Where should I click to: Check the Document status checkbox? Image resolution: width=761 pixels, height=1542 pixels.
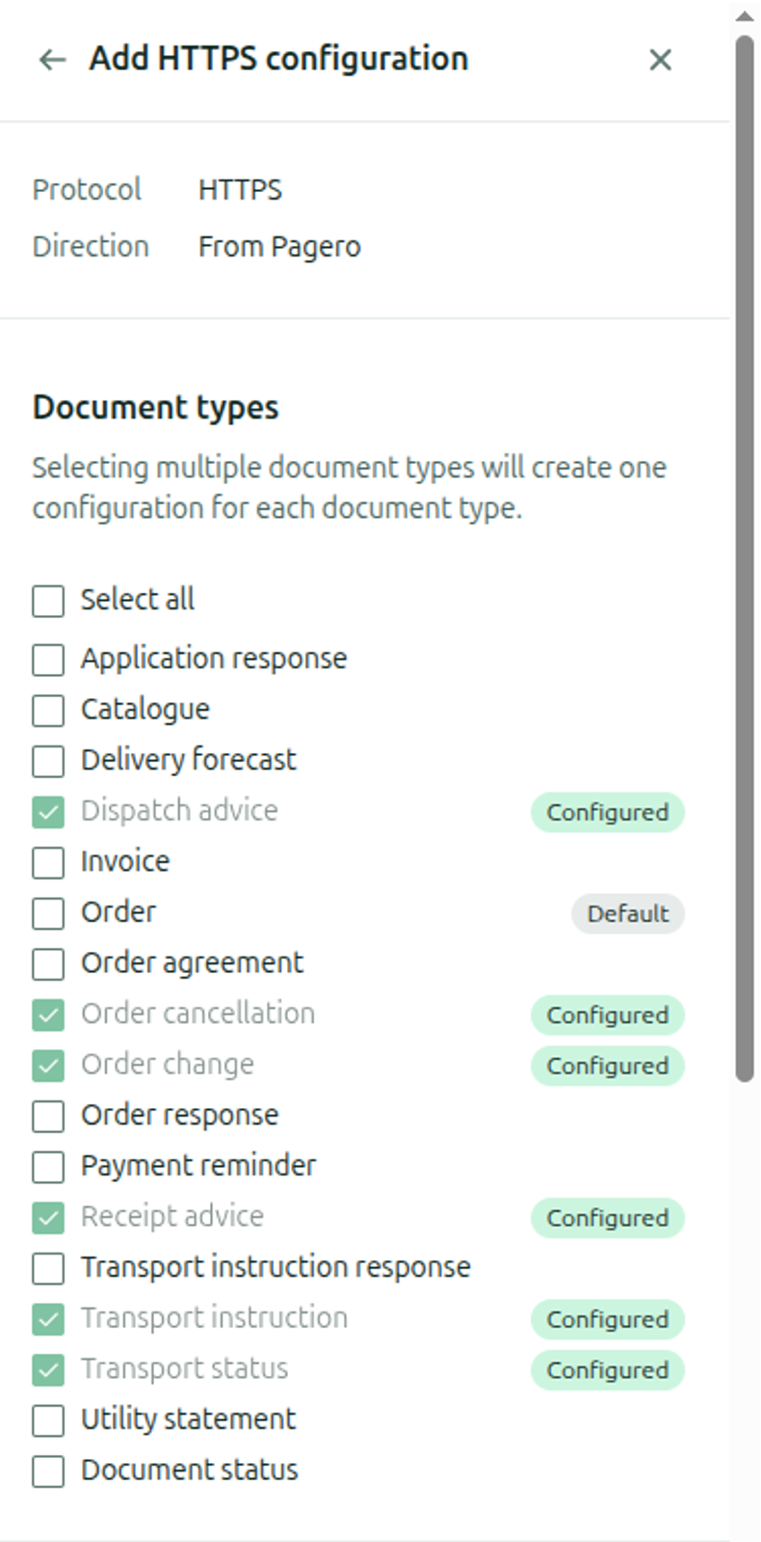click(48, 1472)
